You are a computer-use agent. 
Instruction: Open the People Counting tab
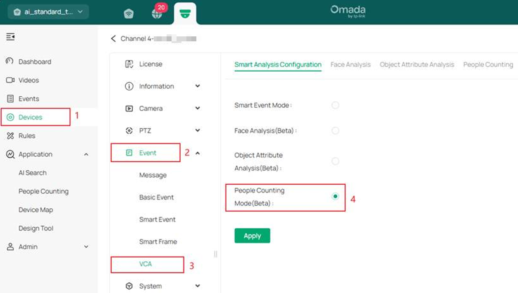487,64
